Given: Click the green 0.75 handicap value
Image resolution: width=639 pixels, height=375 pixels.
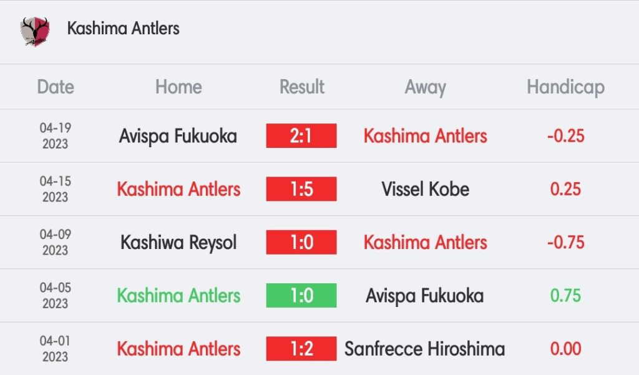Looking at the screenshot, I should pyautogui.click(x=565, y=295).
